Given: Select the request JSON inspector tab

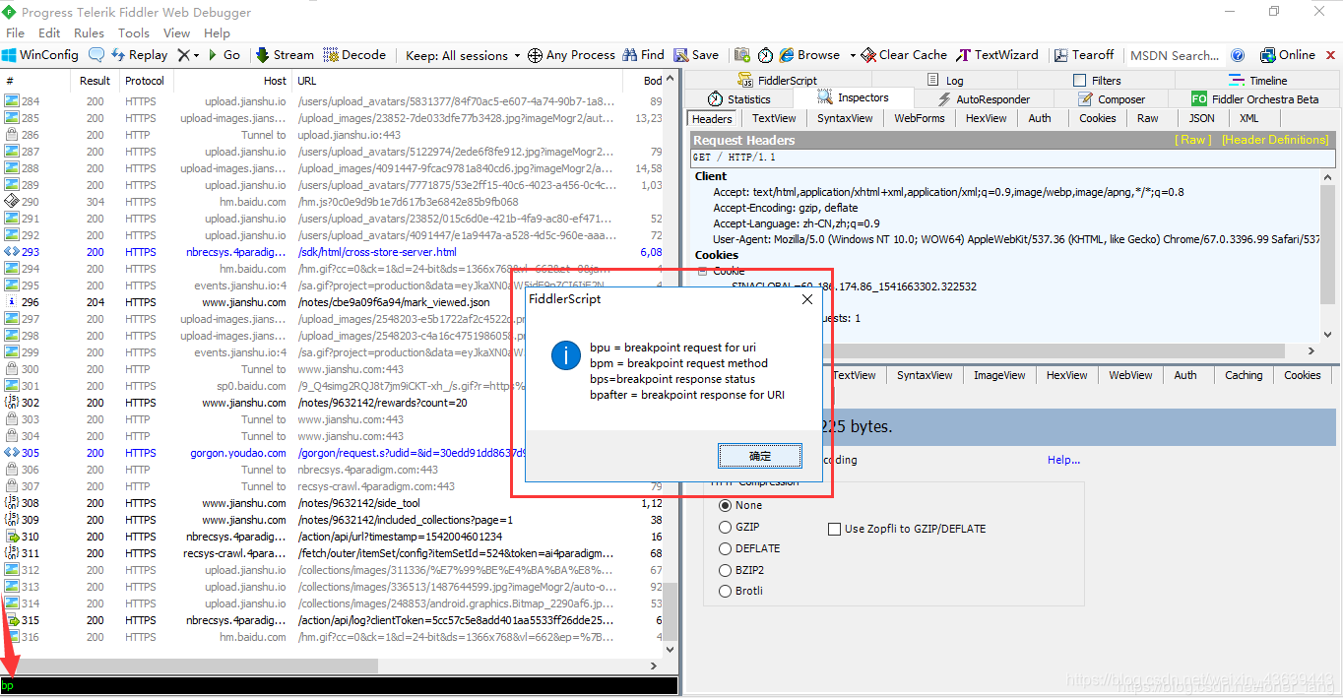Looking at the screenshot, I should click(x=1201, y=118).
